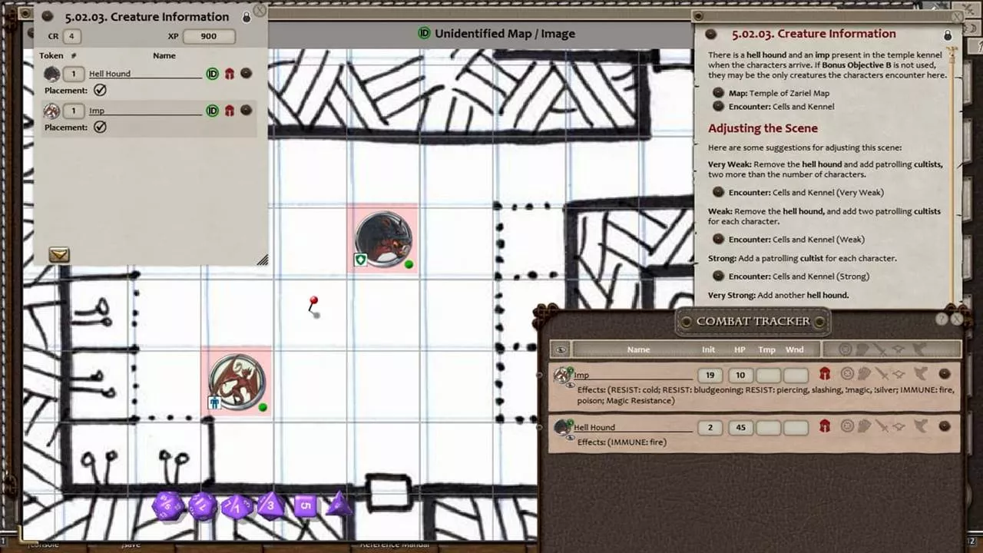Screen dimensions: 983x553
Task: Edit Imp initiative value 19
Action: point(710,375)
